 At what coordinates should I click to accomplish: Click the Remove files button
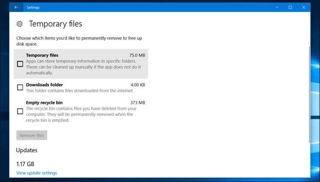coord(32,136)
